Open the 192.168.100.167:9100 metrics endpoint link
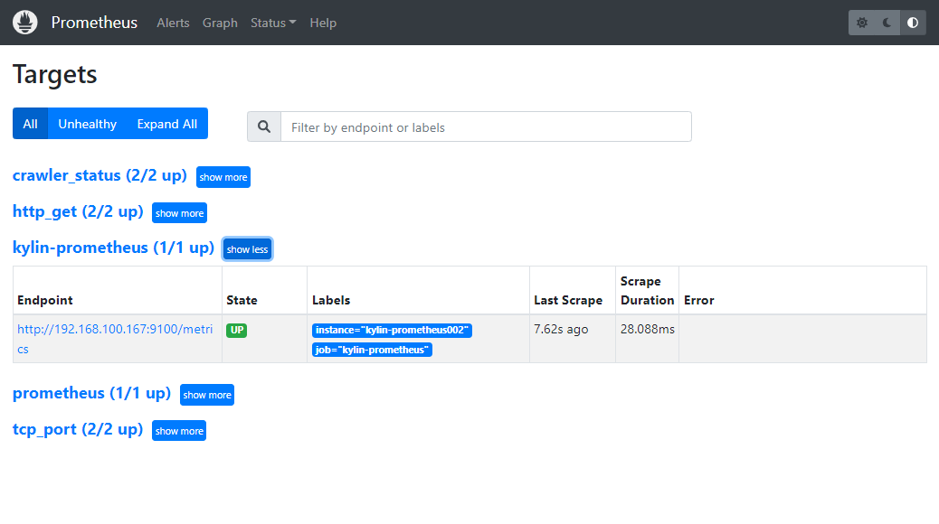 (115, 339)
